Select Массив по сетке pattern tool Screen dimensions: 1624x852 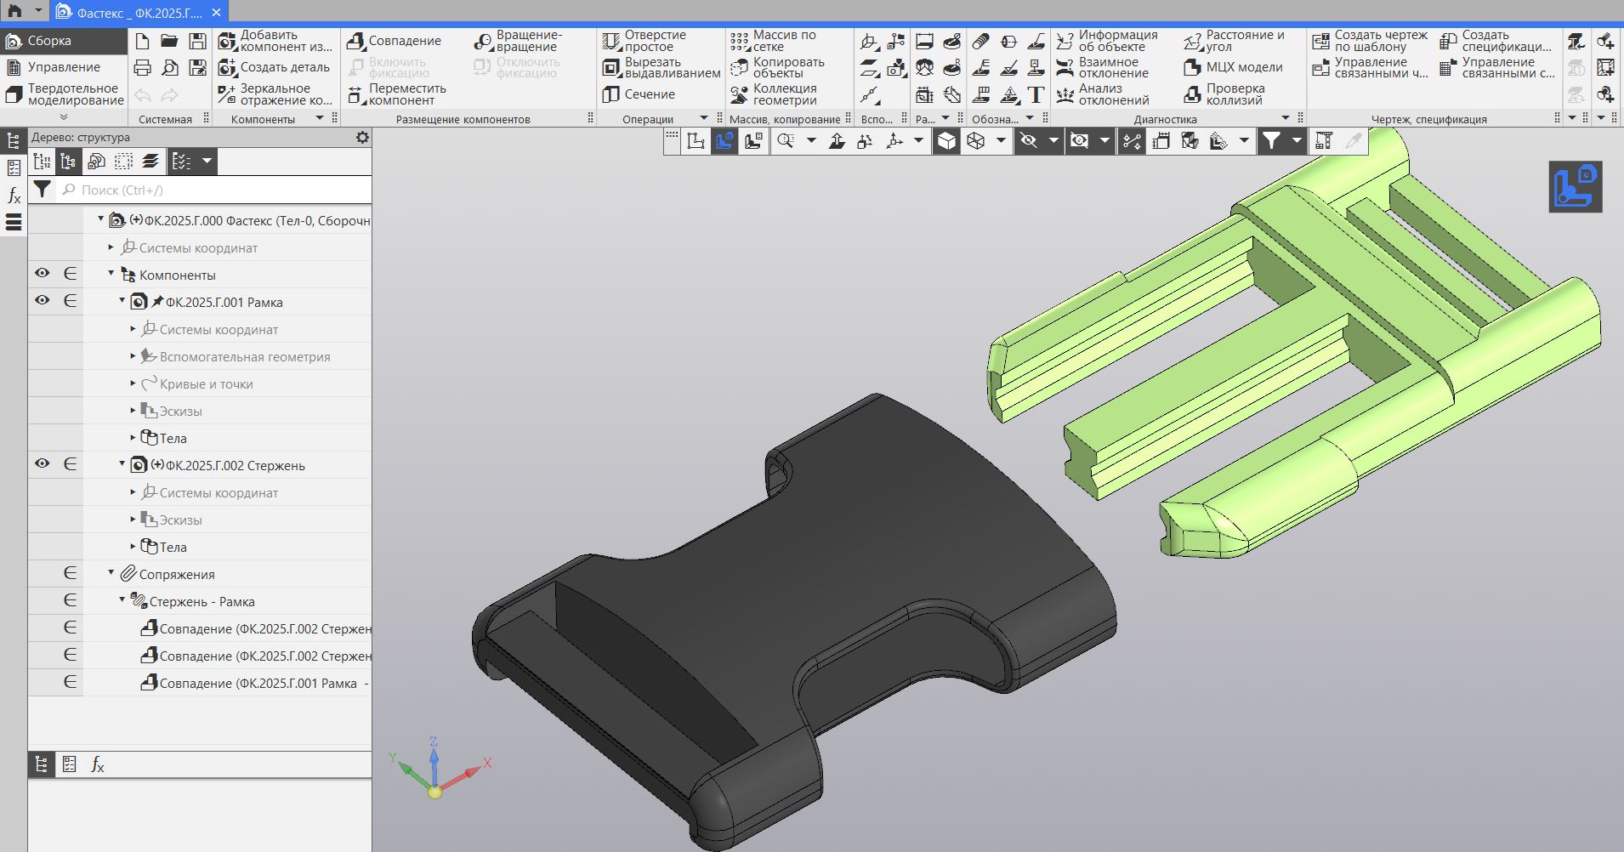(x=773, y=41)
